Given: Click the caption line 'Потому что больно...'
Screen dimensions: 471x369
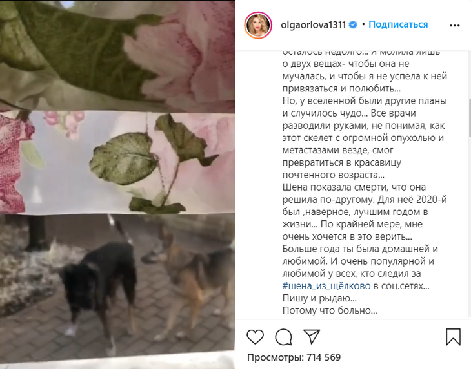Looking at the screenshot, I should pyautogui.click(x=330, y=310).
